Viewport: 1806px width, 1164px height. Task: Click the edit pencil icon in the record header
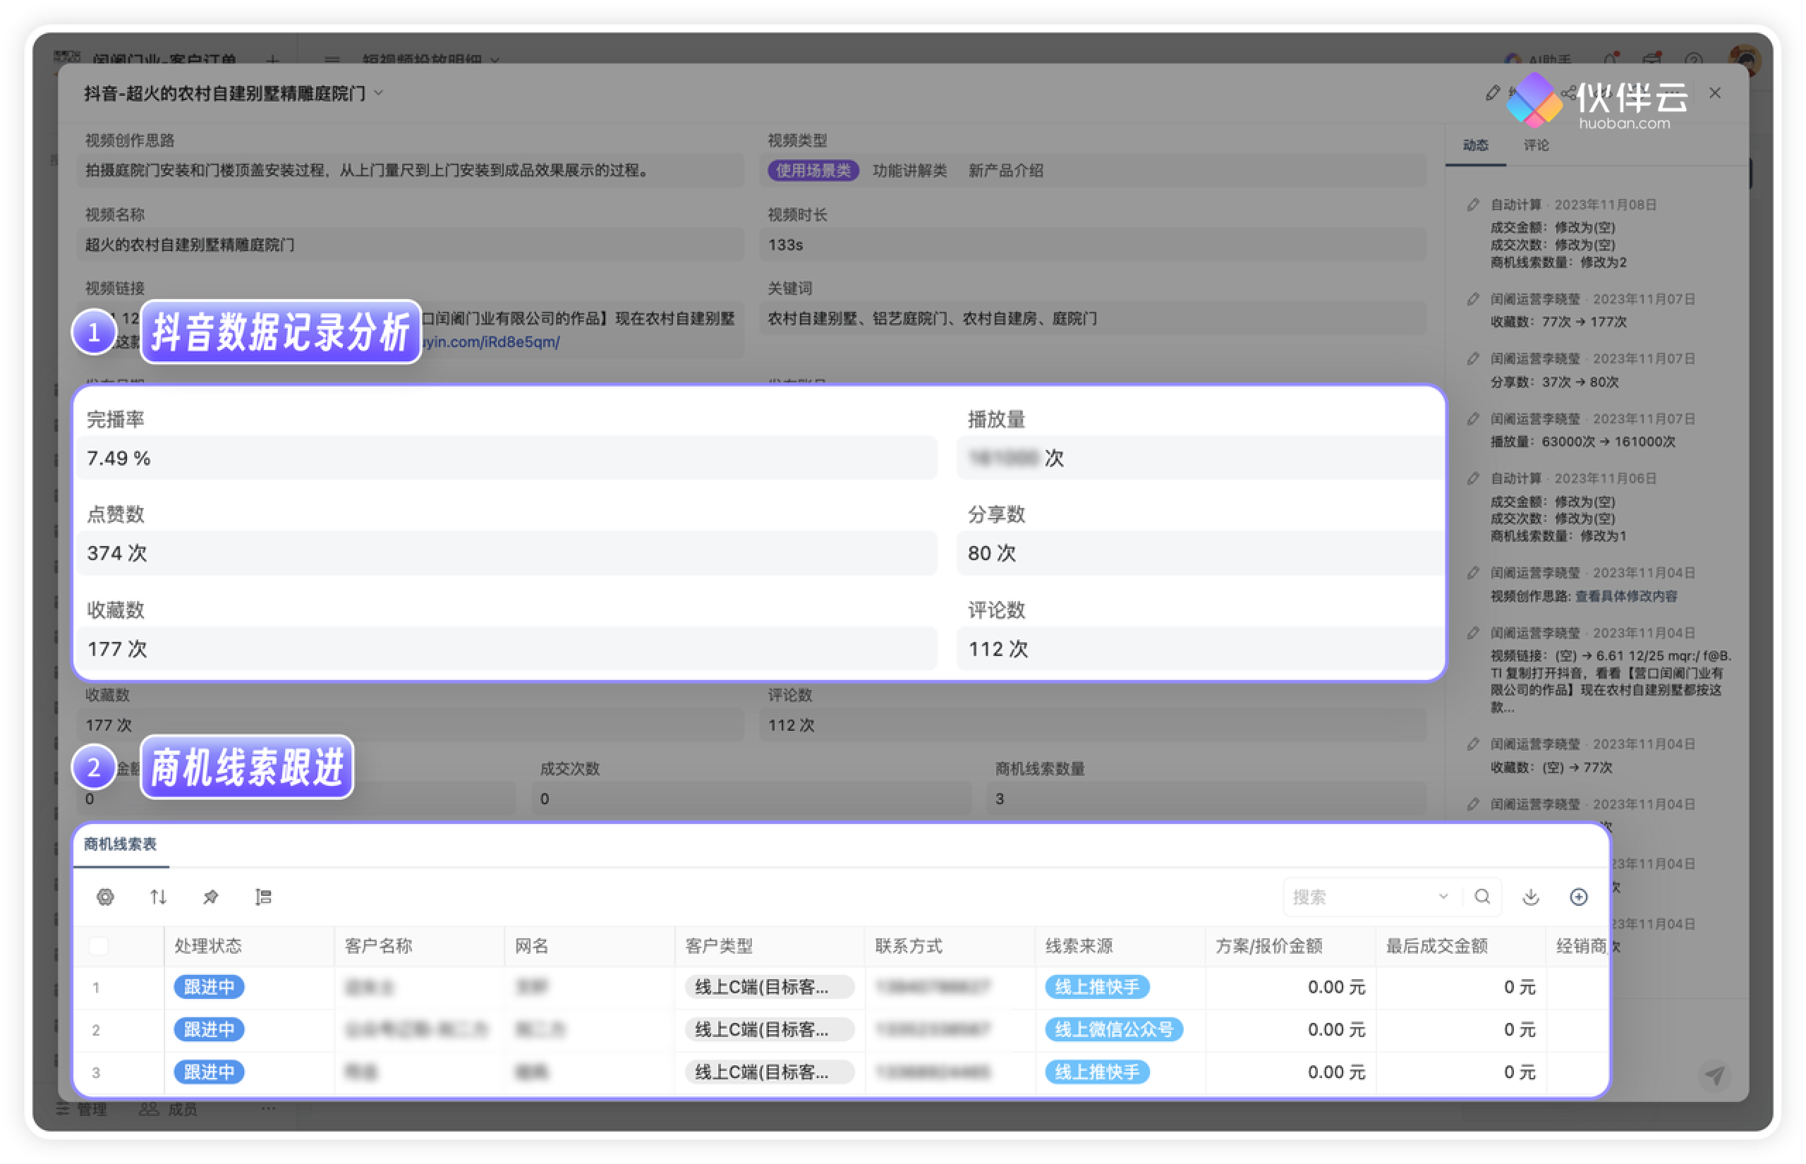[1491, 93]
